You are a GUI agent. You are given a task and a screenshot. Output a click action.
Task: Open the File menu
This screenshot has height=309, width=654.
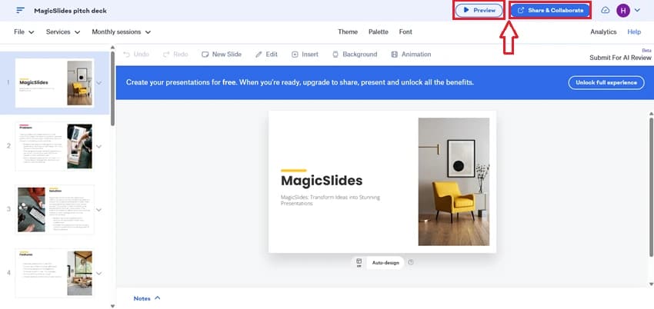[x=24, y=32]
